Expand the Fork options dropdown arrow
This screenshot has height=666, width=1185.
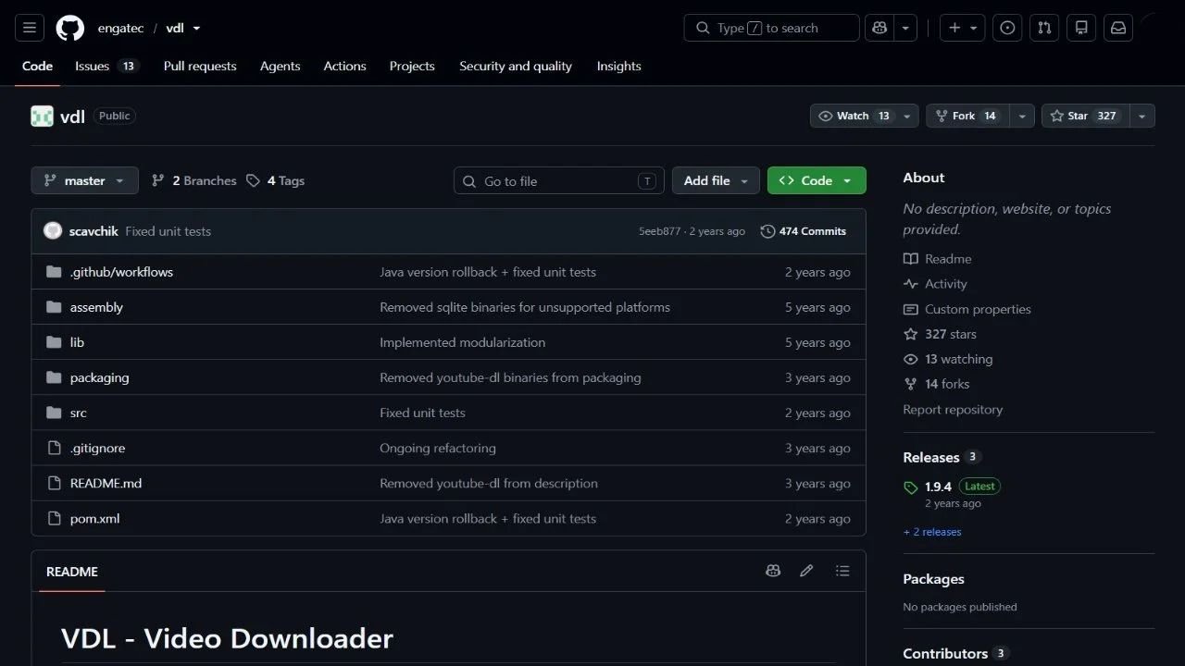pyautogui.click(x=1022, y=116)
